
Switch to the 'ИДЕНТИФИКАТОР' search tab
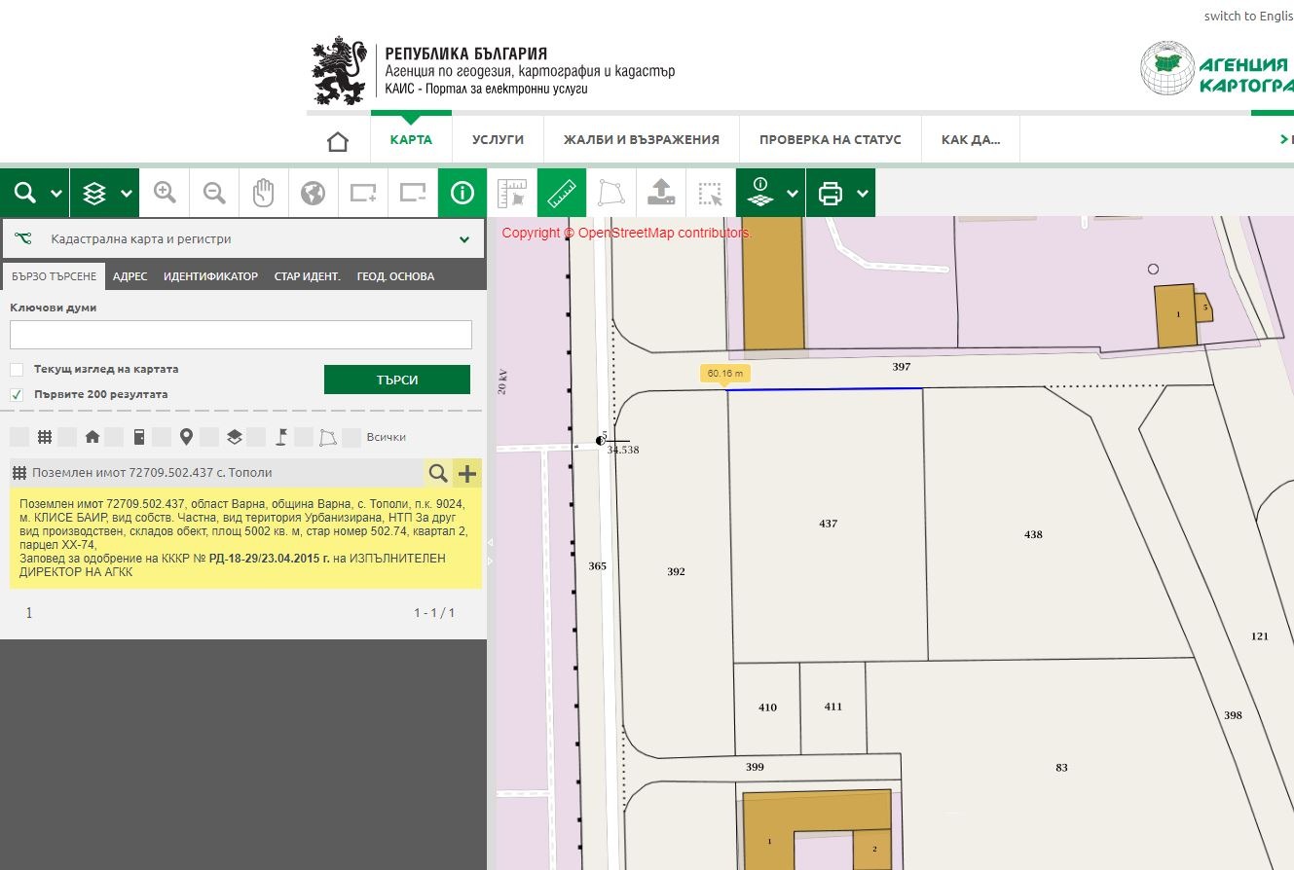pyautogui.click(x=210, y=276)
